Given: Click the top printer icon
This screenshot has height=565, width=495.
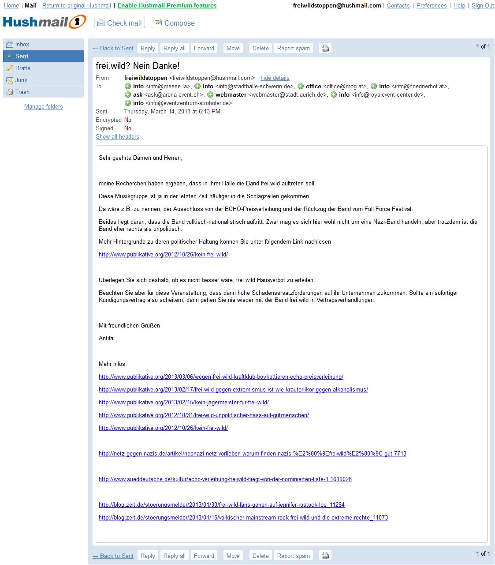Looking at the screenshot, I should tap(325, 48).
